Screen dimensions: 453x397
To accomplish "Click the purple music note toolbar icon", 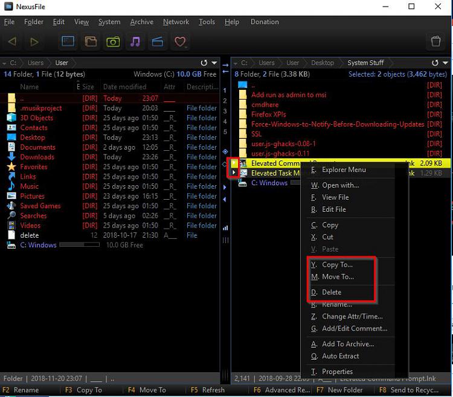I will [135, 42].
